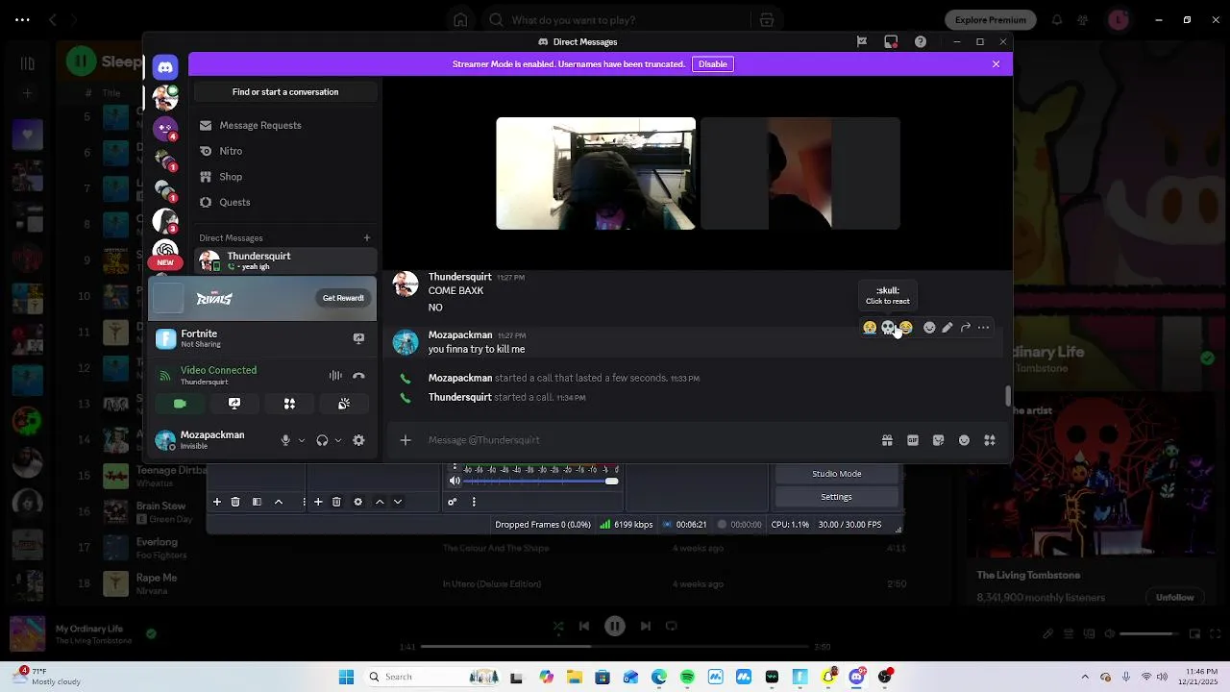
Task: Disconnect from the call
Action: tap(358, 376)
